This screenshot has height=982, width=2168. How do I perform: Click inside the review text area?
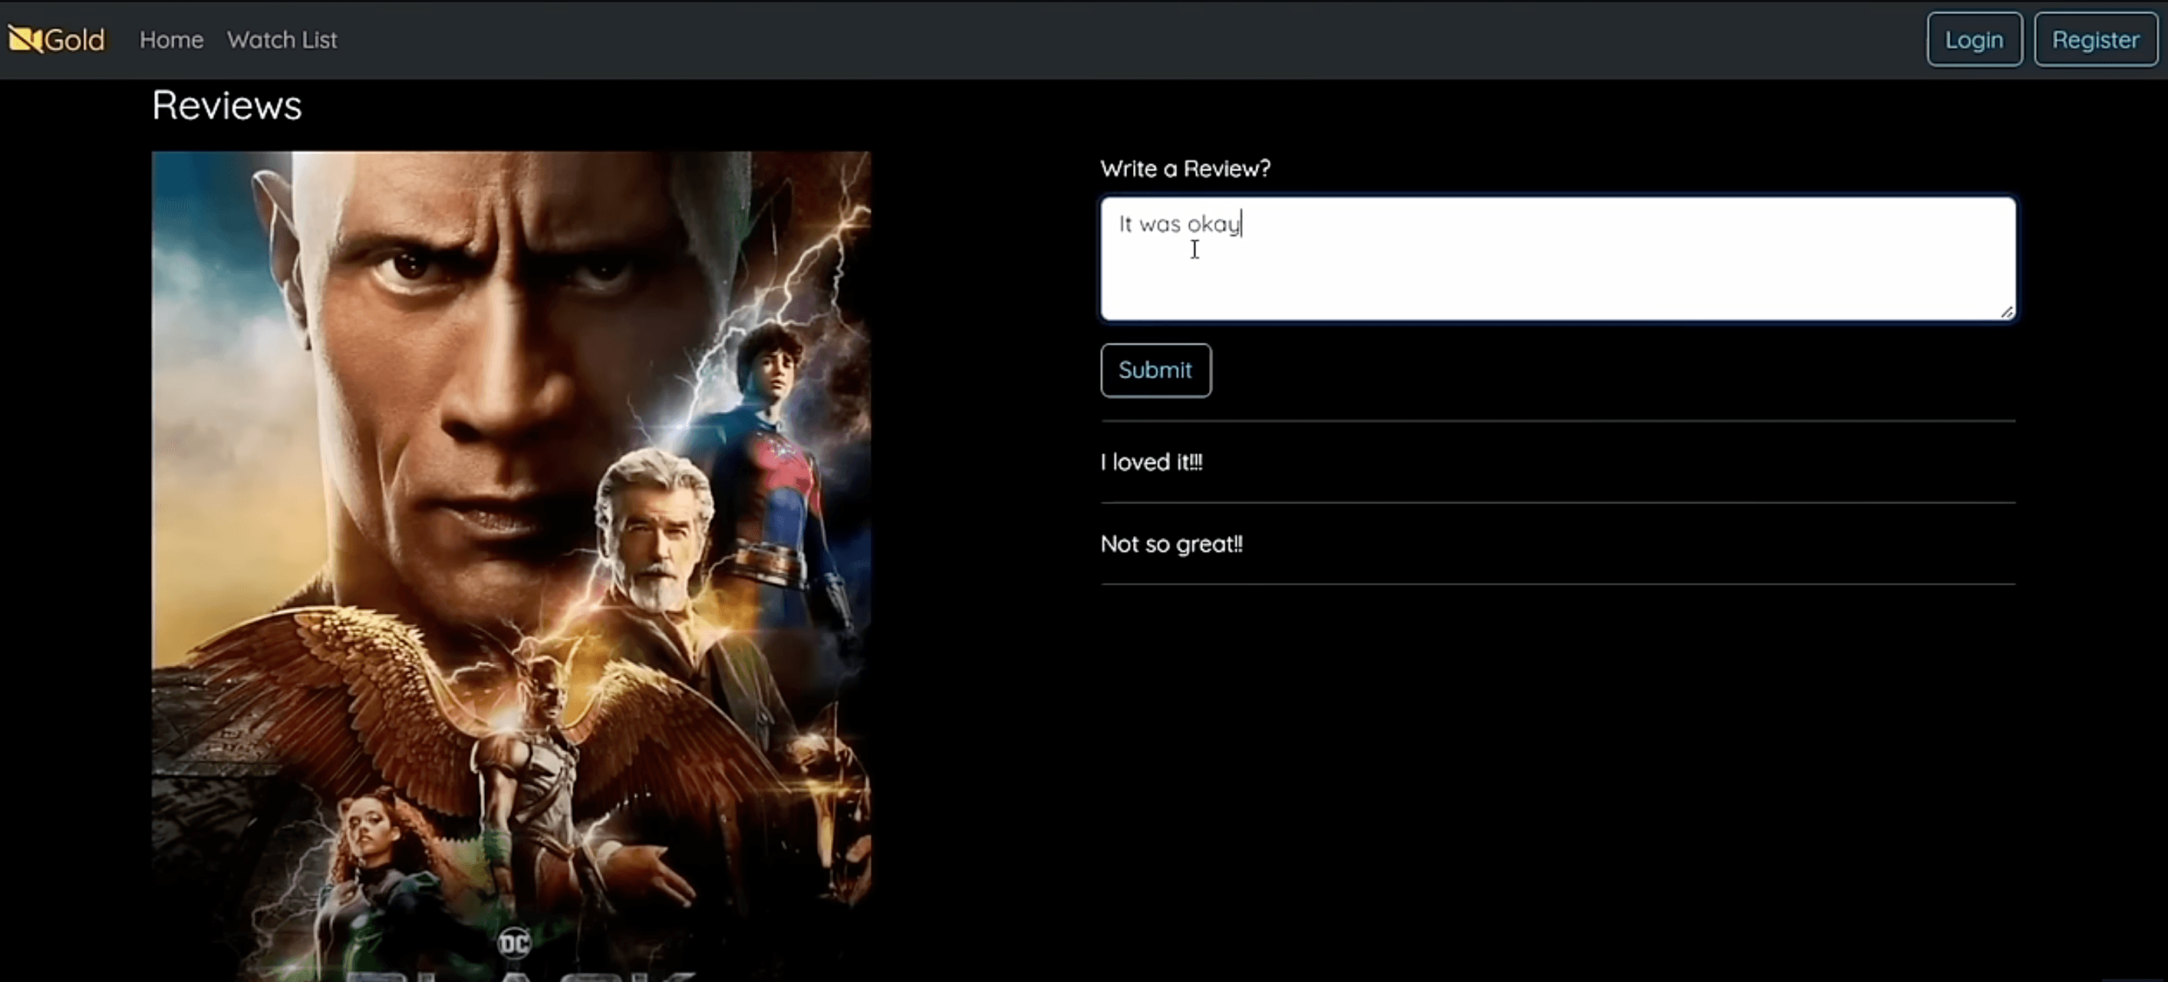click(x=1558, y=259)
